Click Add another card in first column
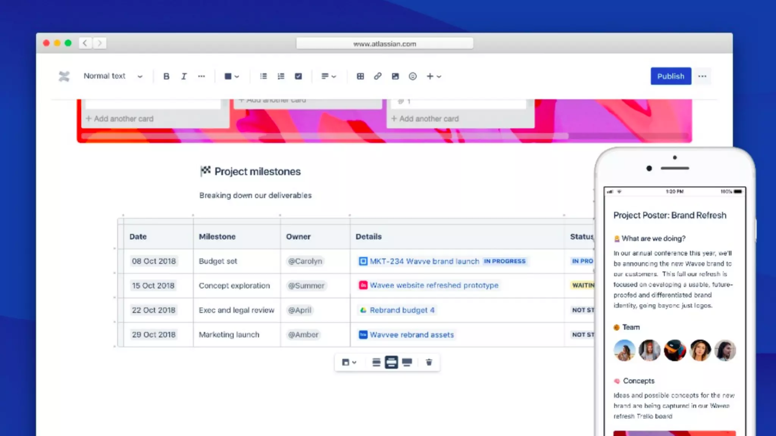Image resolution: width=776 pixels, height=436 pixels. [x=120, y=118]
